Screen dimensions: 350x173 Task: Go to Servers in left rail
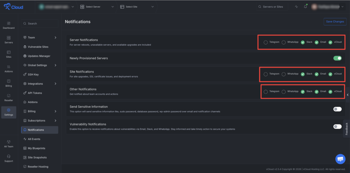click(9, 40)
